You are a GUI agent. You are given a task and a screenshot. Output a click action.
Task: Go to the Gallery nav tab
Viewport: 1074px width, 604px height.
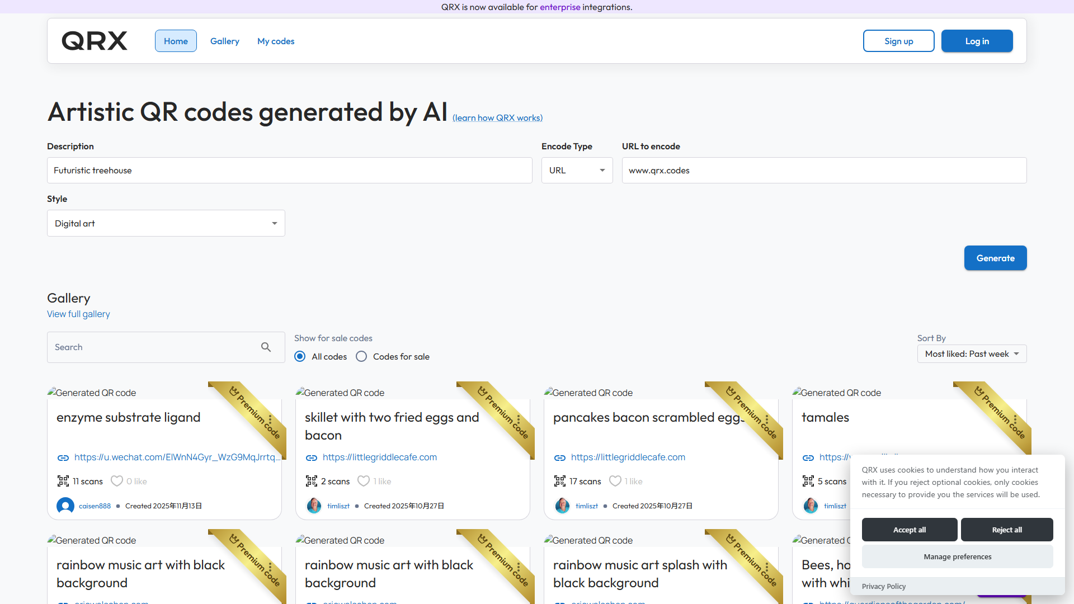224,41
